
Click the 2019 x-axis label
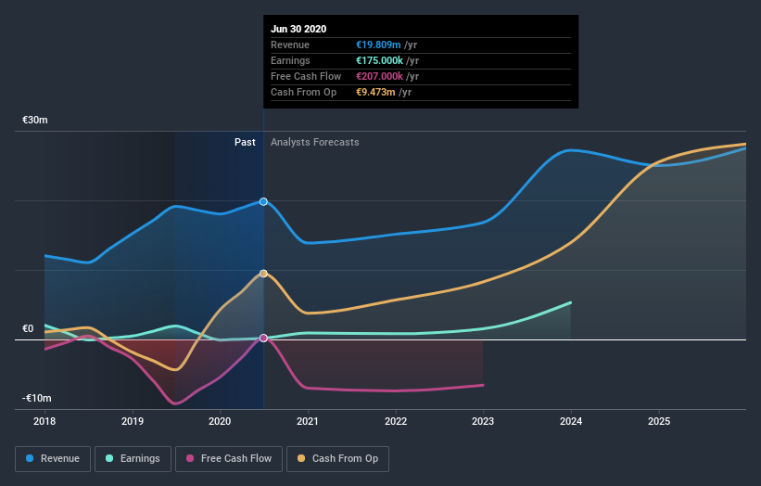point(132,421)
